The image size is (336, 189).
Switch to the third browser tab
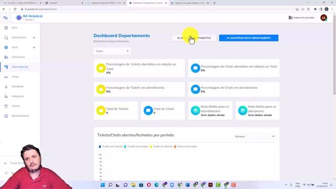point(106,3)
